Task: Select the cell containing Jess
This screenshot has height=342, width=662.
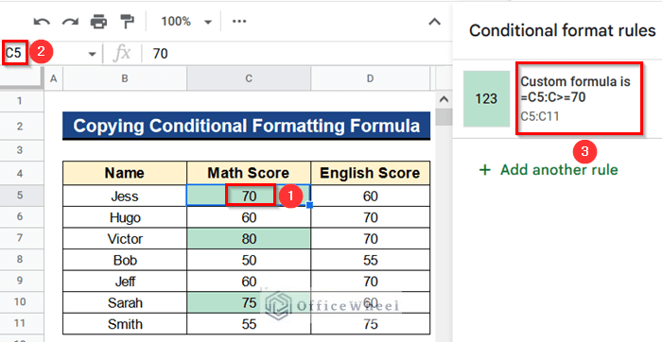Action: coord(125,196)
